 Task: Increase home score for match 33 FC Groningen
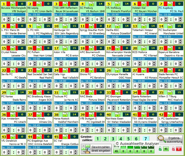click(113, 107)
